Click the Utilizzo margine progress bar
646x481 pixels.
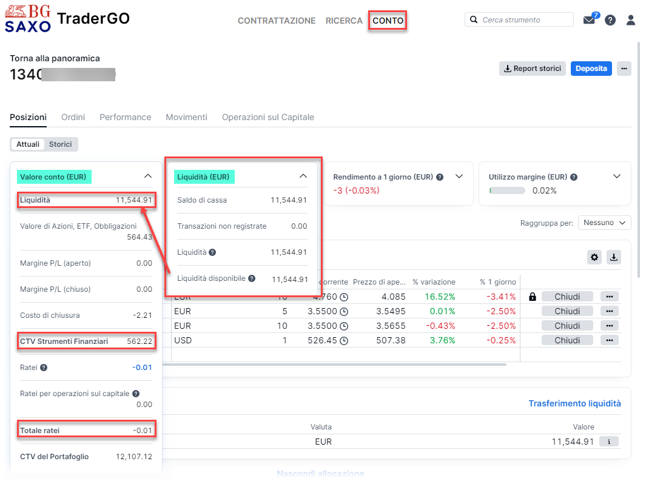point(507,190)
